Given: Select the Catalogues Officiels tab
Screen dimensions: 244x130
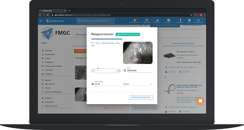Looking at the screenshot, I should coord(183,44).
